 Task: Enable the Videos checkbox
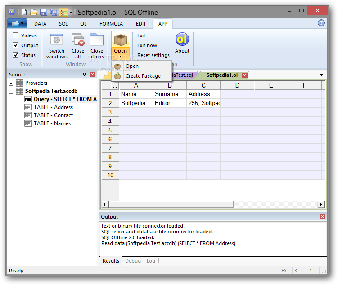pos(15,35)
